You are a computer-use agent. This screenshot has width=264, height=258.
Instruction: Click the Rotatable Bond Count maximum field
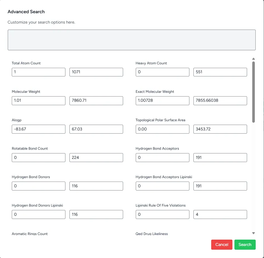[x=96, y=157]
